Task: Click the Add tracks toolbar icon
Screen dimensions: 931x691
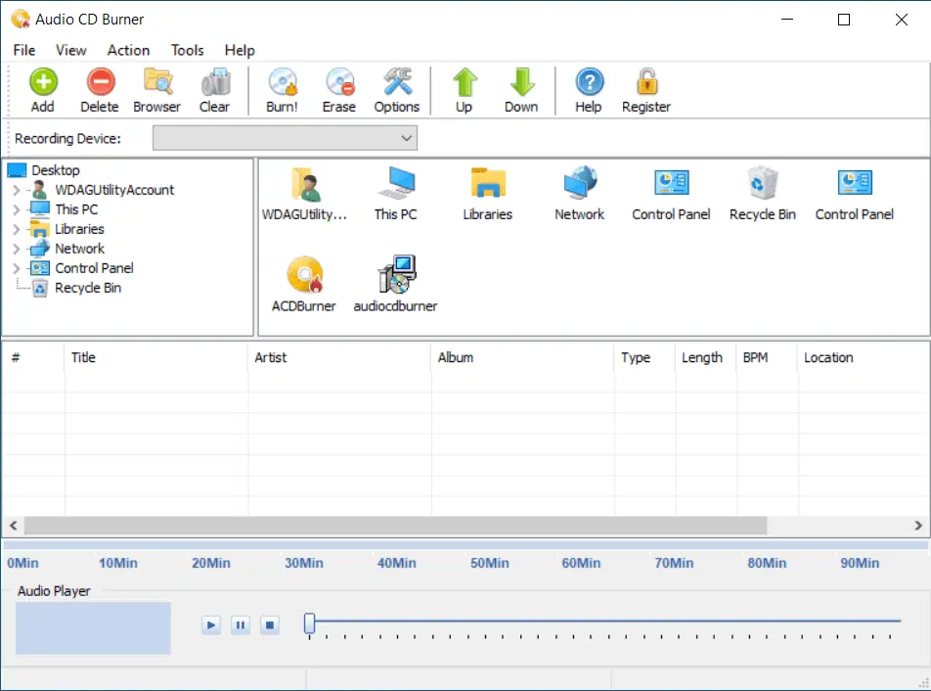Action: (42, 83)
